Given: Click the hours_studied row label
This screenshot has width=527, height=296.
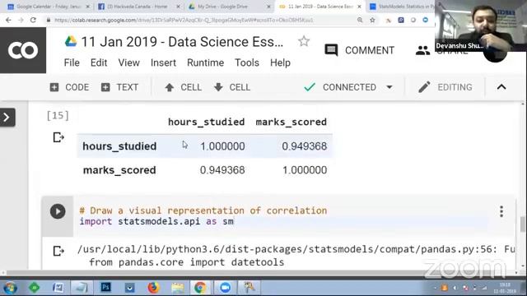Looking at the screenshot, I should [x=119, y=146].
